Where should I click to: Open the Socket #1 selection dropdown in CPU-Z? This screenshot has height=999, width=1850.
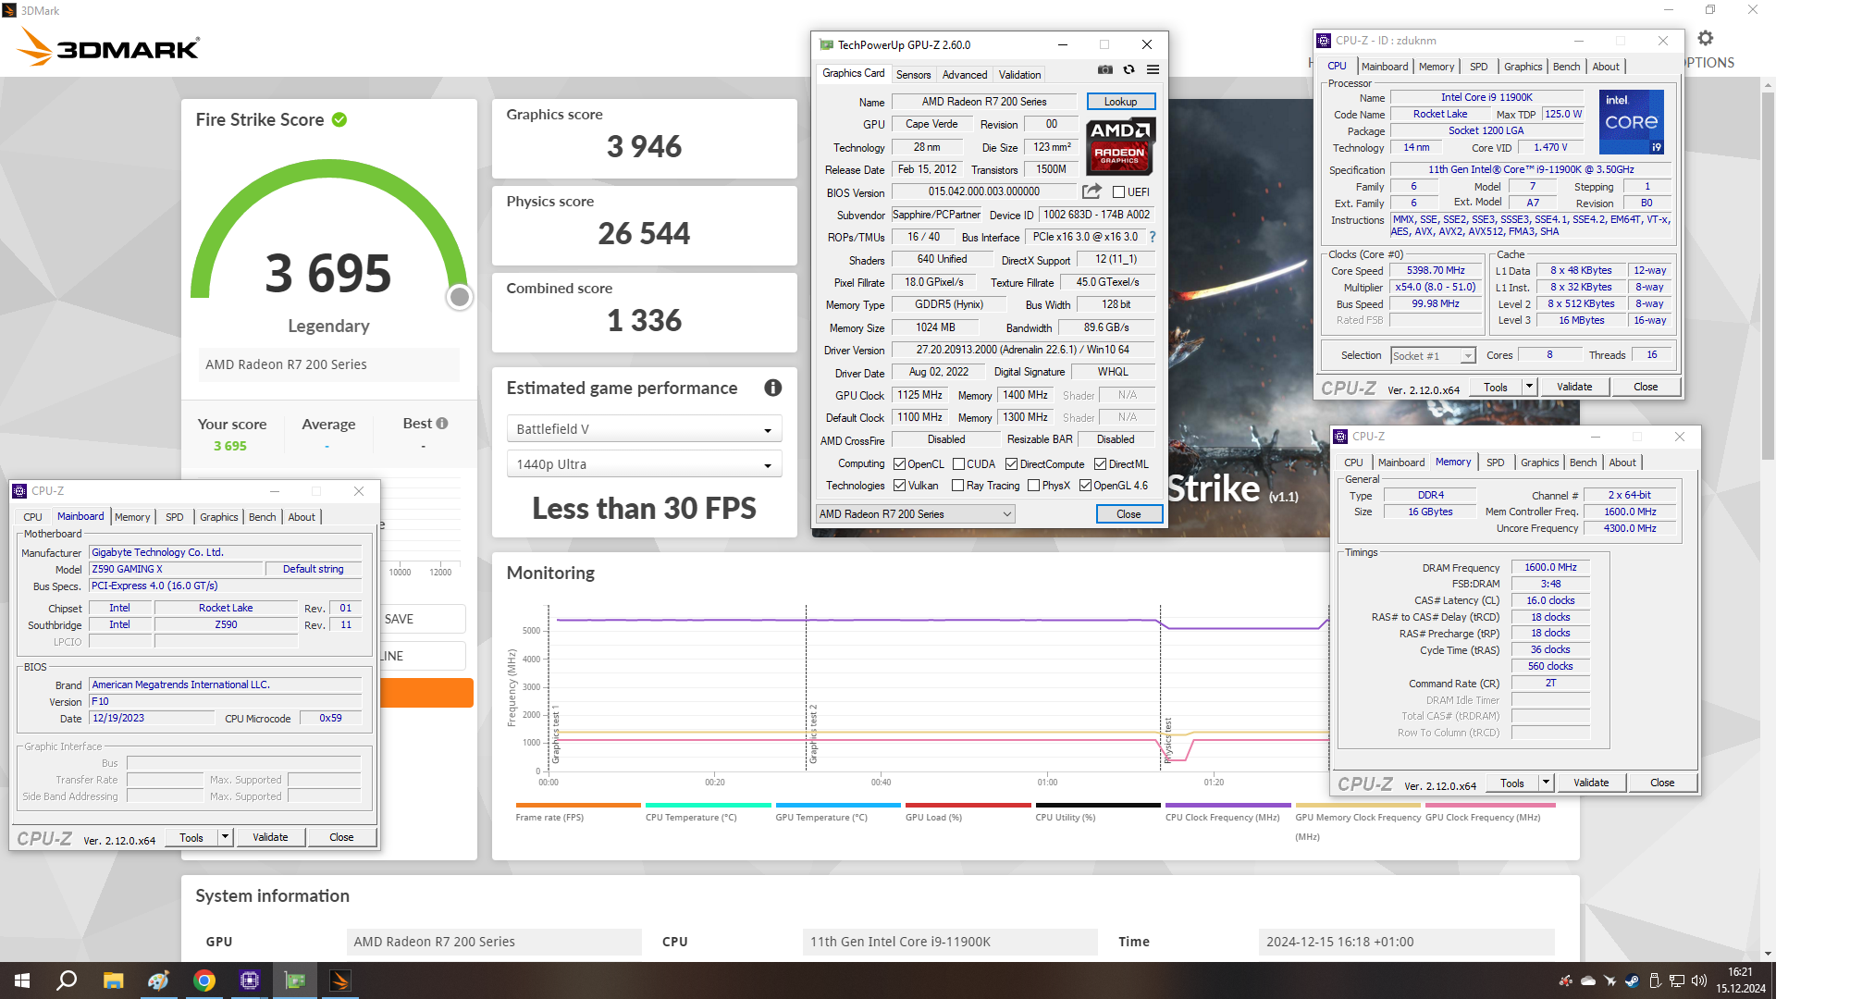(x=1433, y=356)
